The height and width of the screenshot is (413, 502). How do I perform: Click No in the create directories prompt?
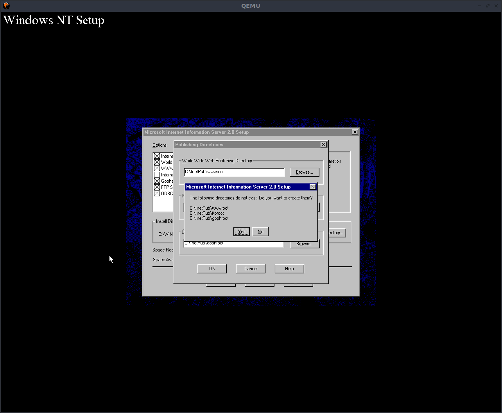tap(260, 232)
